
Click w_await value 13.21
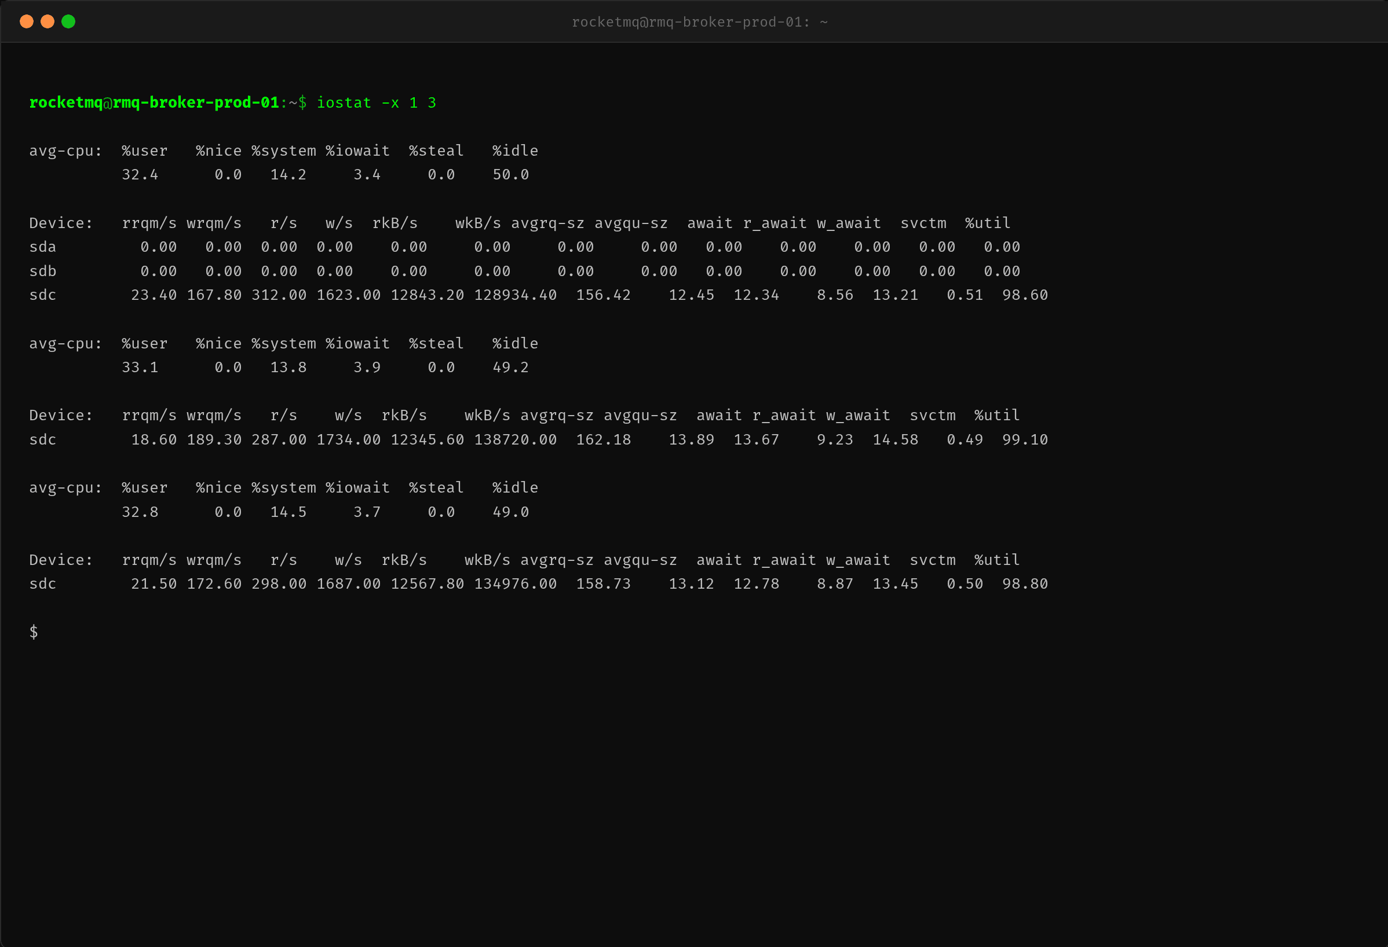[895, 295]
